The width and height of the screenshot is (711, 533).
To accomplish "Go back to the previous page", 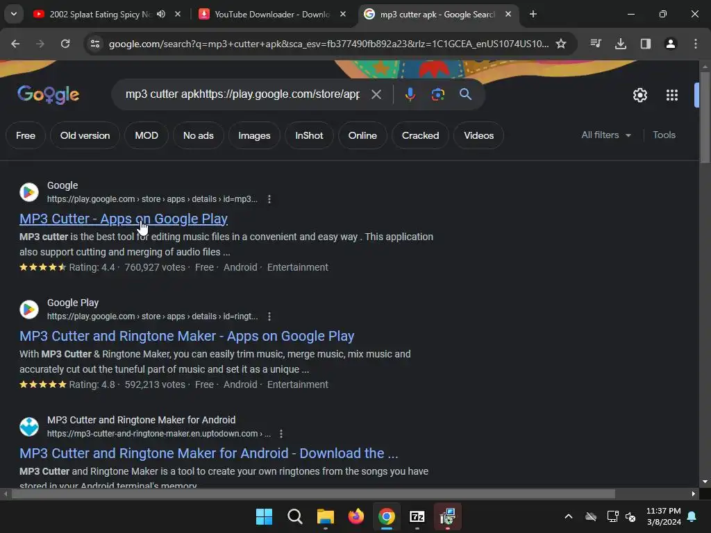I will [x=15, y=44].
